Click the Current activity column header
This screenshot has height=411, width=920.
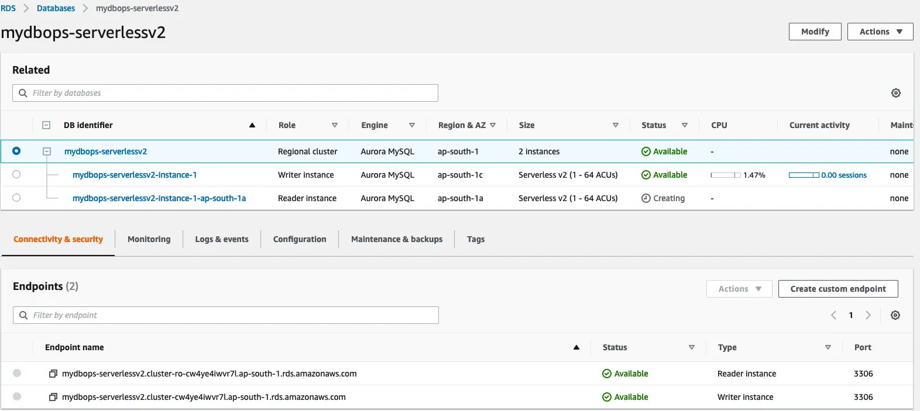[x=819, y=125]
